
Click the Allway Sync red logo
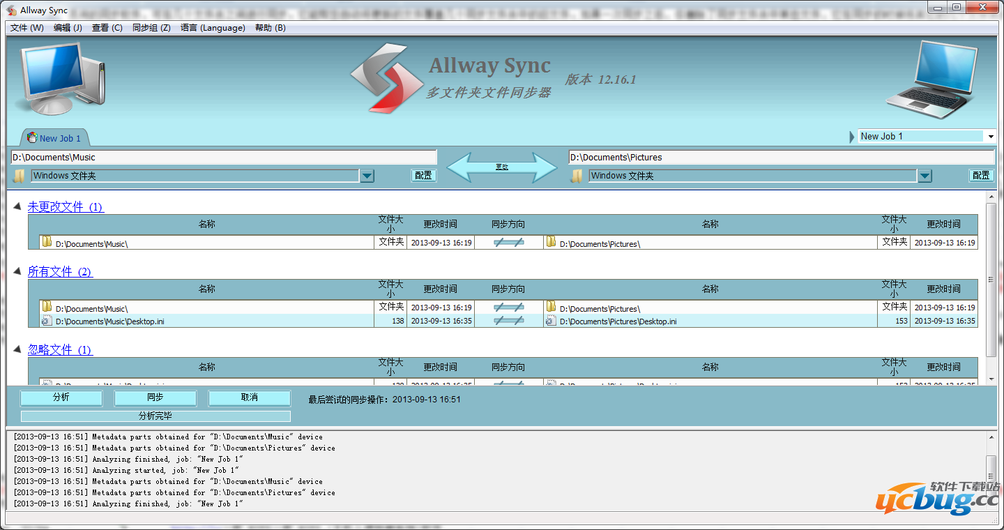(388, 78)
